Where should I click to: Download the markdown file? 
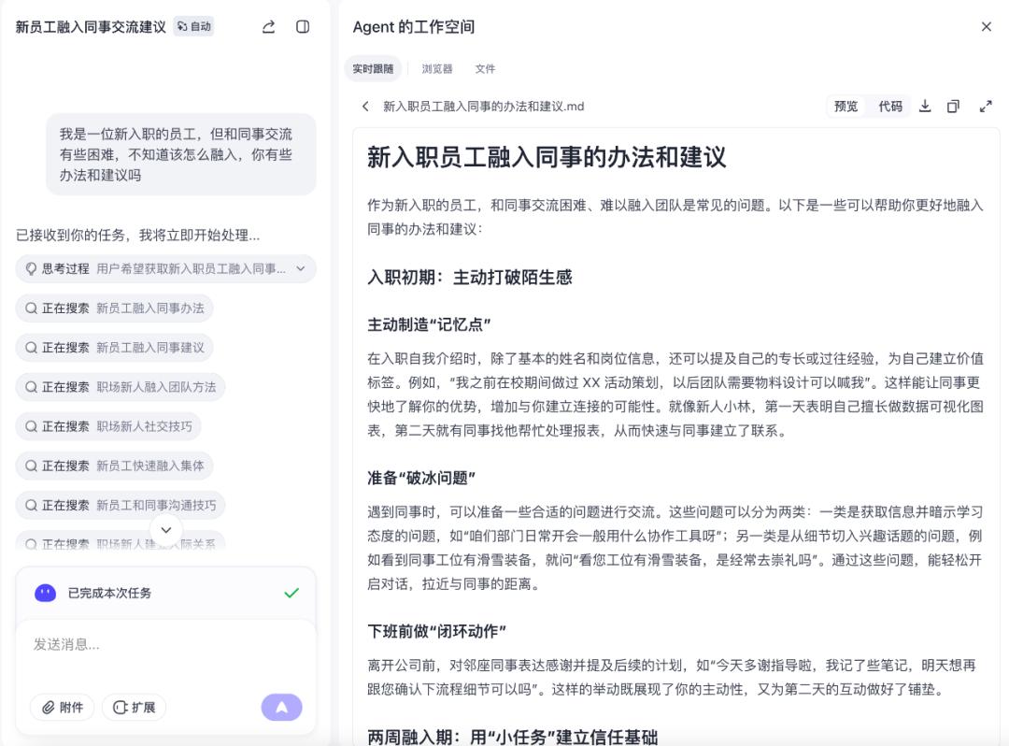925,107
